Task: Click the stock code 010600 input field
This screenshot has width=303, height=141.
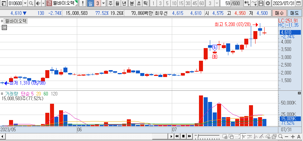Action: (15, 3)
